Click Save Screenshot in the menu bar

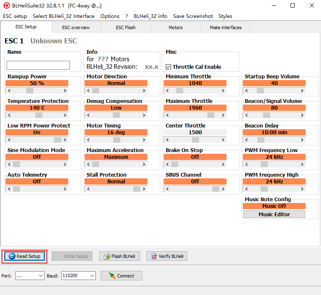[193, 16]
